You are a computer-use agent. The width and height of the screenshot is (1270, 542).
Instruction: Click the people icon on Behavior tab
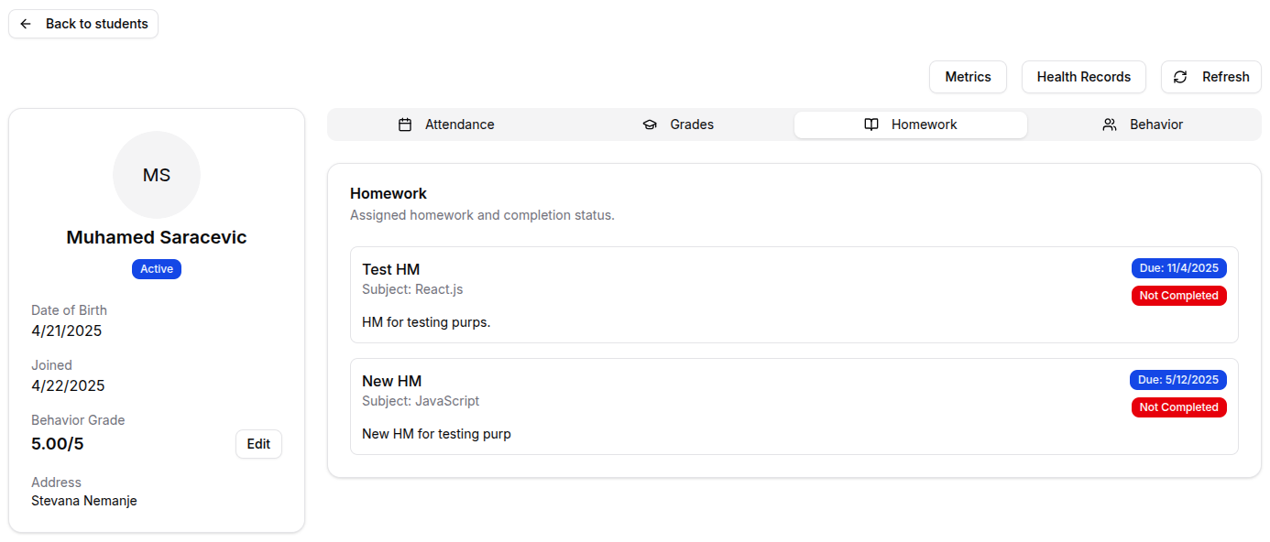(1110, 125)
